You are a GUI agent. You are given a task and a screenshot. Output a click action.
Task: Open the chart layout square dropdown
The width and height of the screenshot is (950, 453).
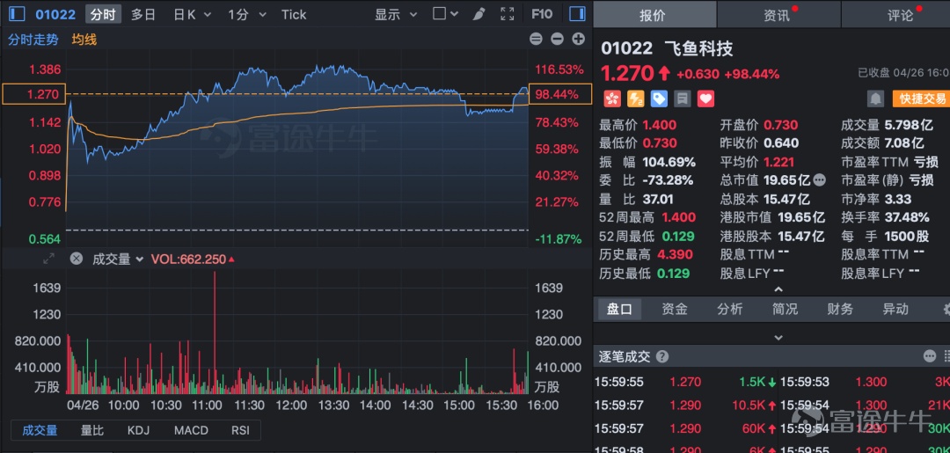click(445, 14)
